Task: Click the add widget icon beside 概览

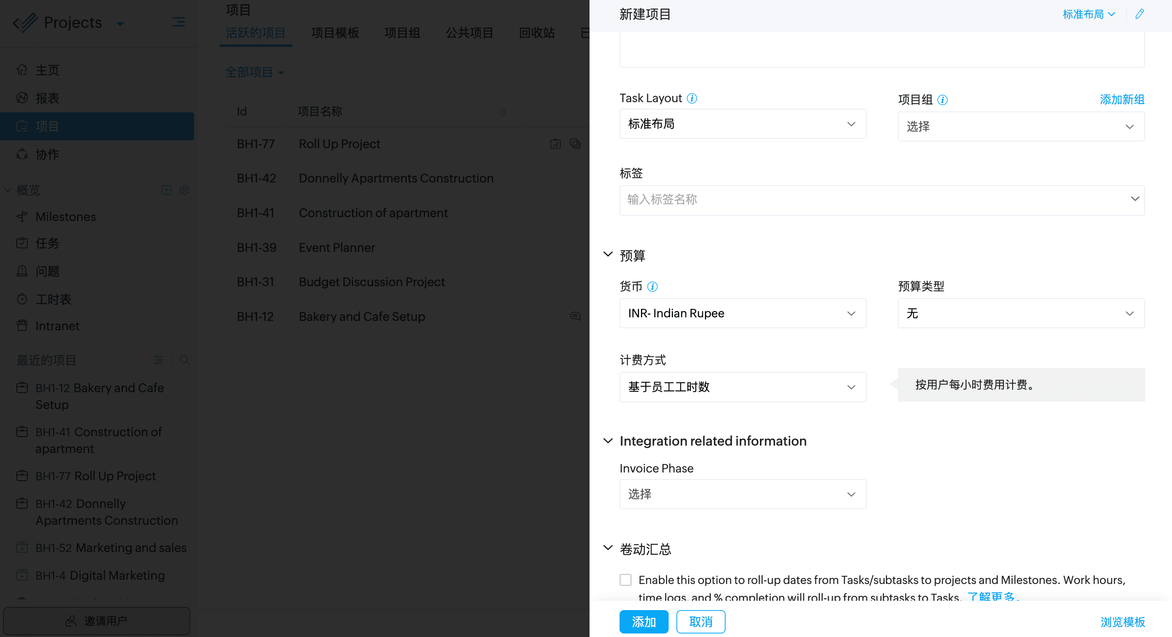Action: 166,190
